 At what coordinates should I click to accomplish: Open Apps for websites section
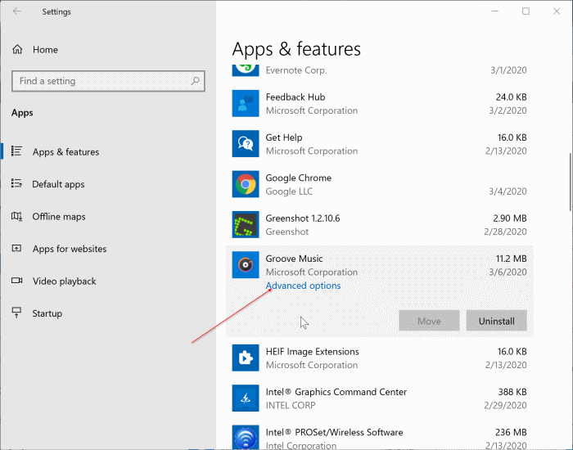(70, 249)
